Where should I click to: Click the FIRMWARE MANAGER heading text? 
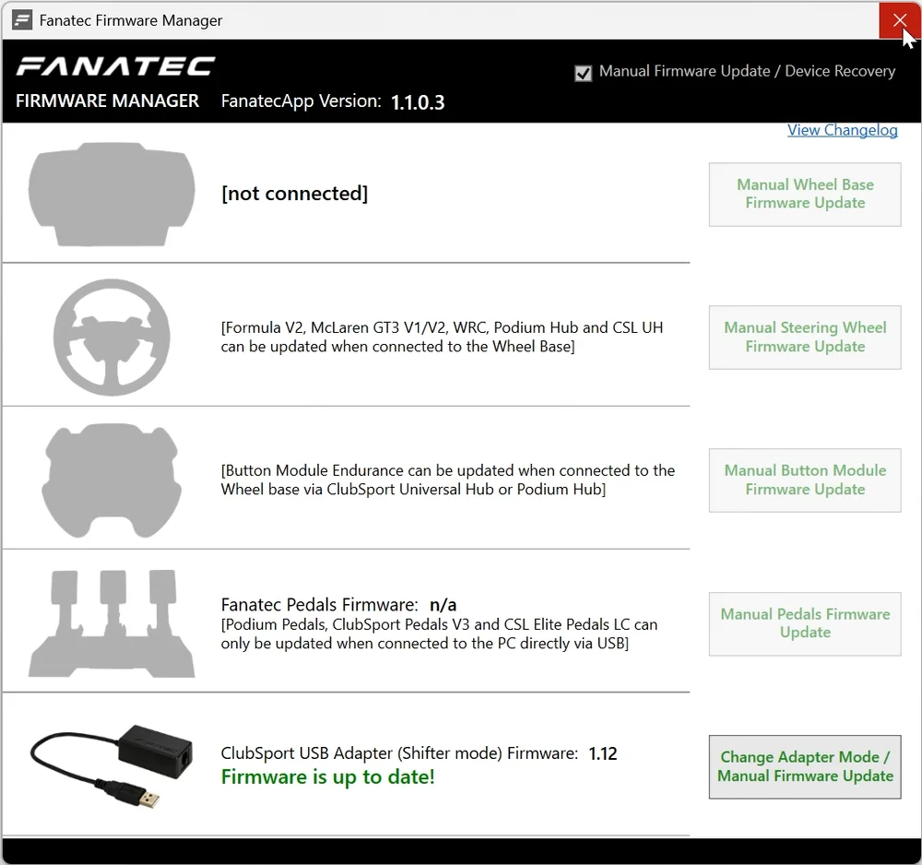(x=107, y=101)
